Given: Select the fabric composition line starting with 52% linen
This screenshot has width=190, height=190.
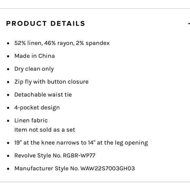Looking at the screenshot, I should (x=62, y=43).
